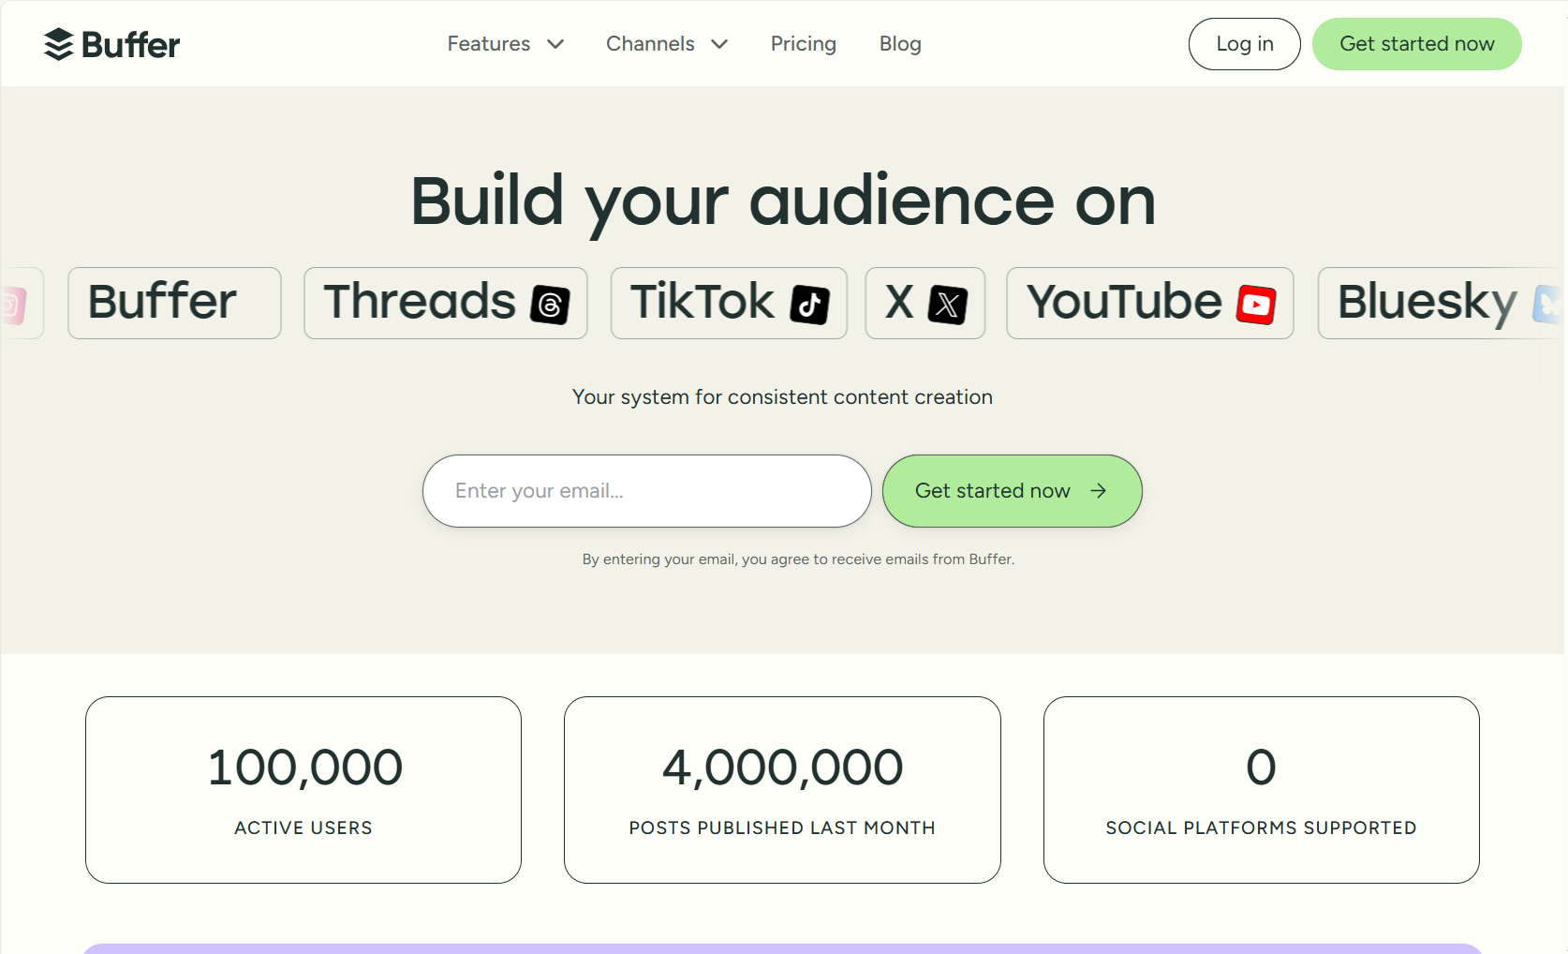
Task: Click header Get started now button
Action: [x=1416, y=44]
